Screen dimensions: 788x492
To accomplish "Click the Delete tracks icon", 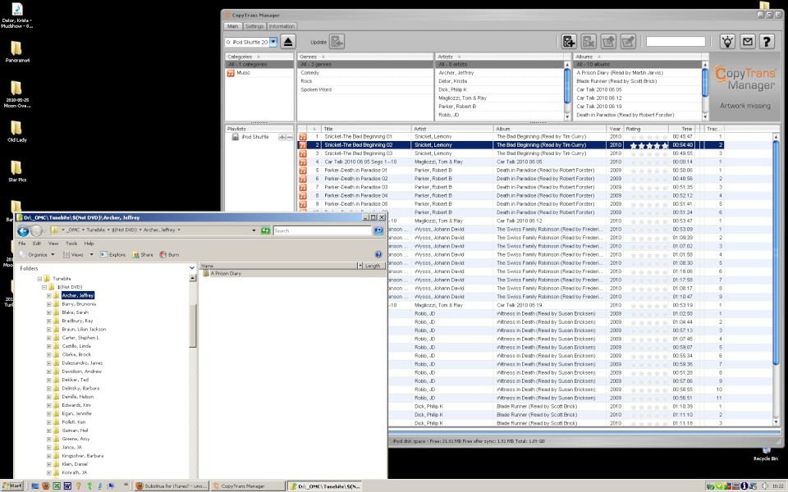I will (x=589, y=42).
